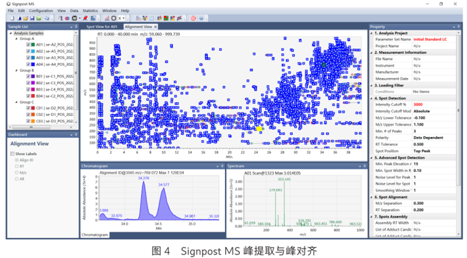467x258 pixels.
Task: Select the M/z label radio button
Action: (17, 172)
